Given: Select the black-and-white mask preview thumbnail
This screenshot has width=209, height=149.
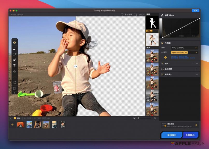Looking at the screenshot, I should [152, 23].
